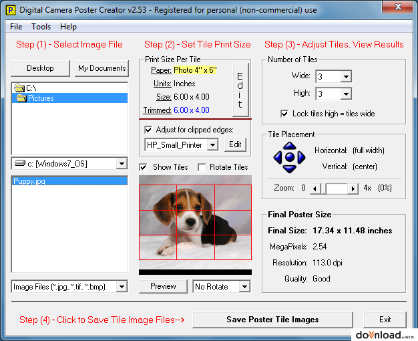Viewport: 418px width, 341px height.
Task: Click the Resolution 113.0 dpi value
Action: click(327, 263)
